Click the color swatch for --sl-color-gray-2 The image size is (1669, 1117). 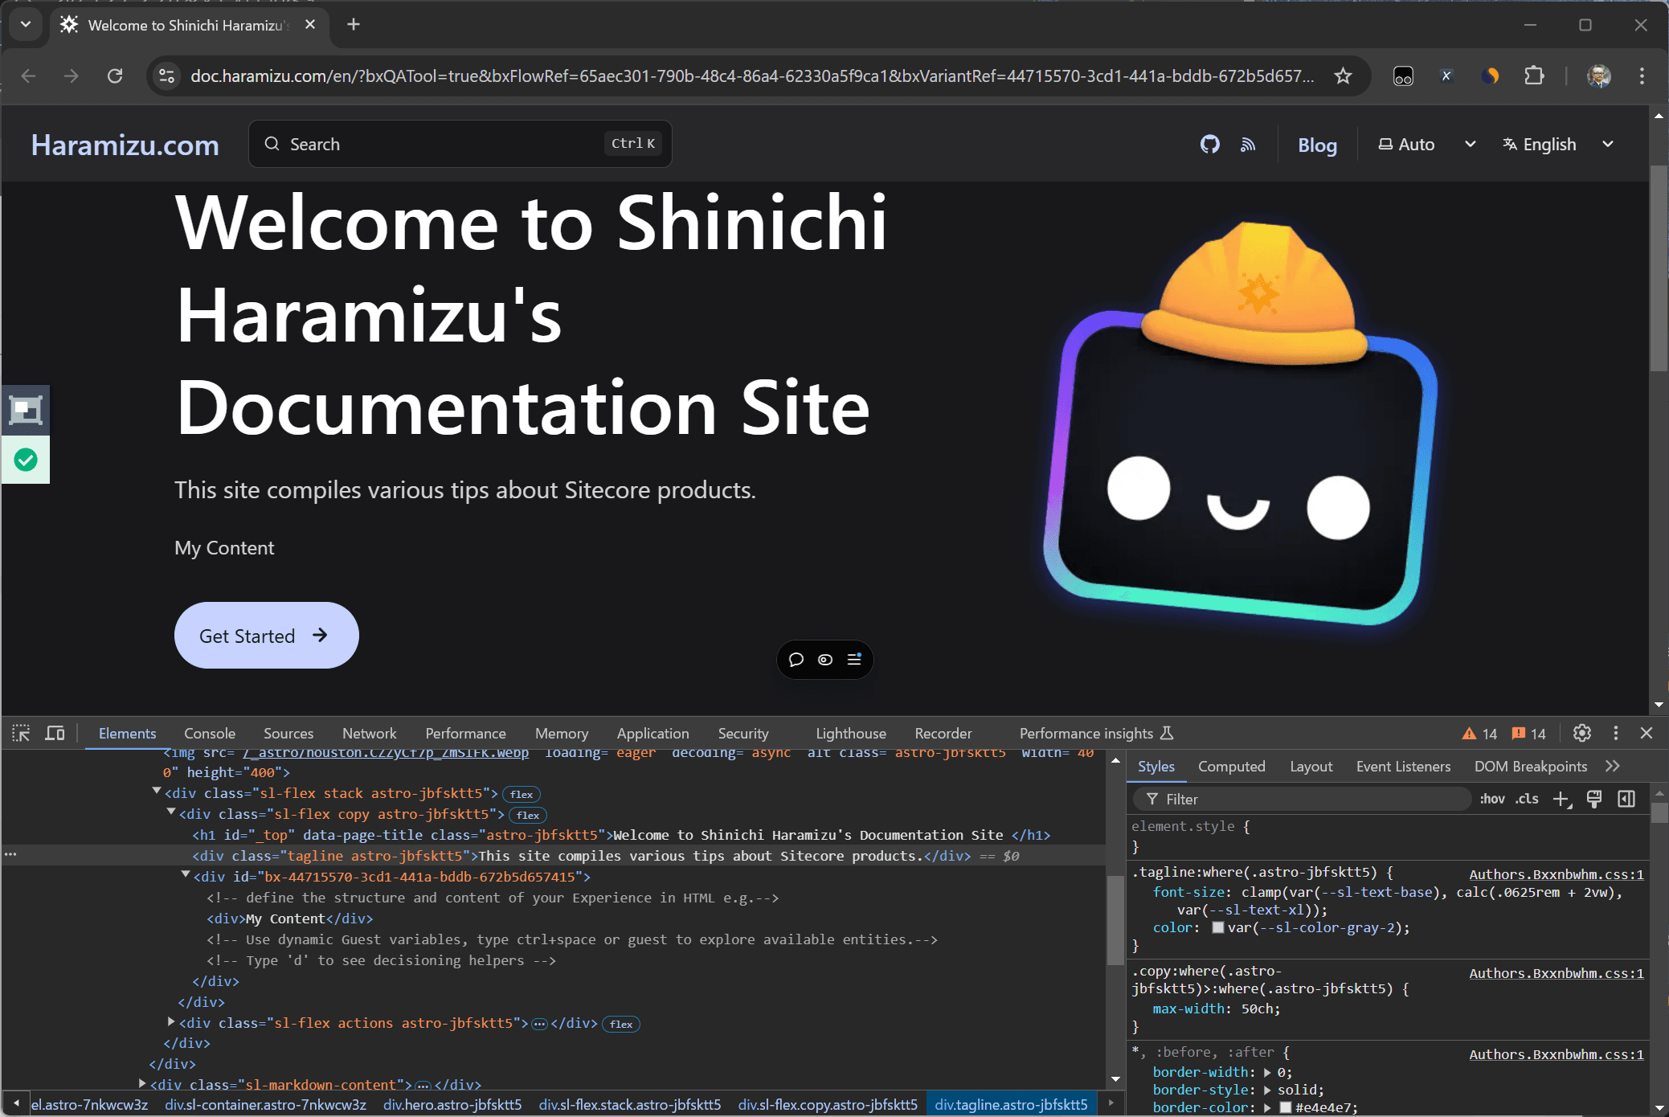click(1218, 927)
